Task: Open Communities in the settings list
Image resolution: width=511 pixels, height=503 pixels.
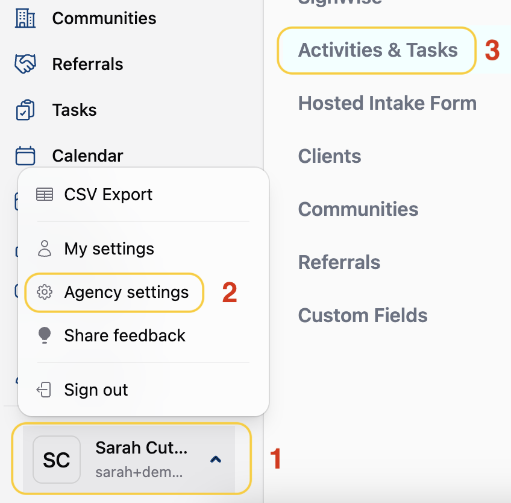Action: pos(358,209)
